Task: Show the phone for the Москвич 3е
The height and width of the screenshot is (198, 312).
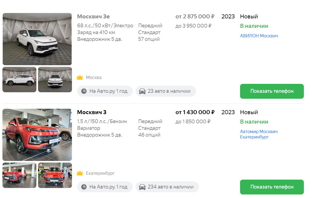Action: coord(272,91)
